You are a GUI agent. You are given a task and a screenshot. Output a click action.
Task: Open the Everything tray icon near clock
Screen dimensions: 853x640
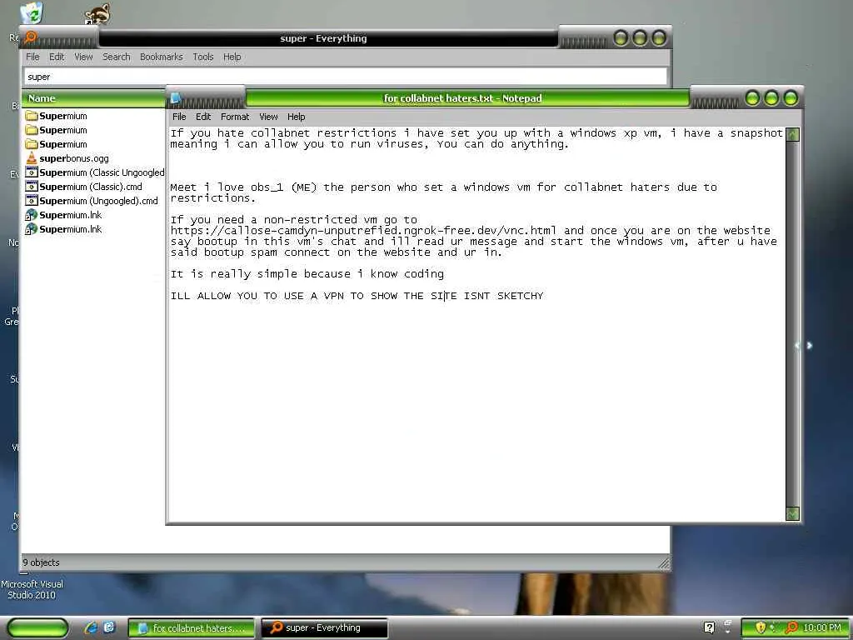tap(791, 627)
